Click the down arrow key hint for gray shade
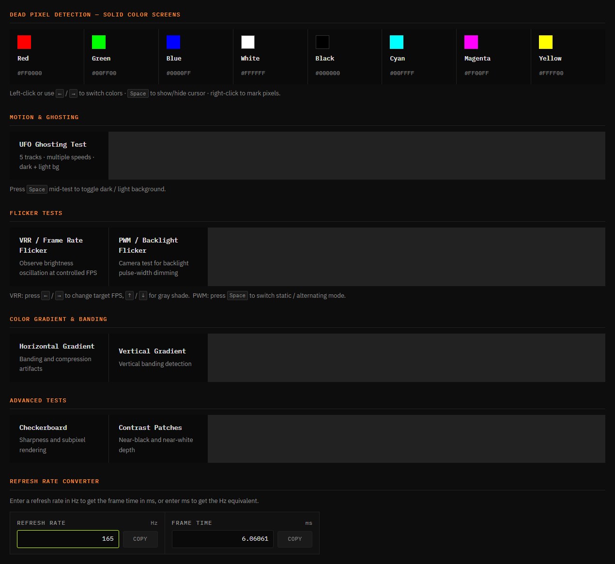Viewport: 615px width, 564px height. click(143, 296)
